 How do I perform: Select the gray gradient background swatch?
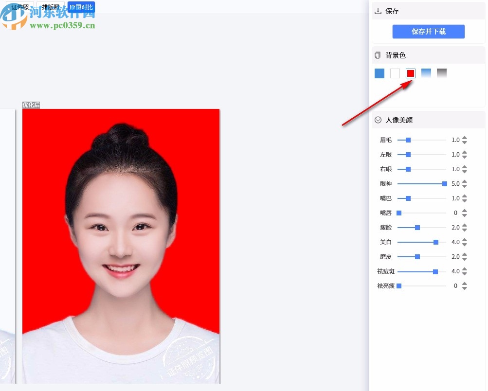442,73
